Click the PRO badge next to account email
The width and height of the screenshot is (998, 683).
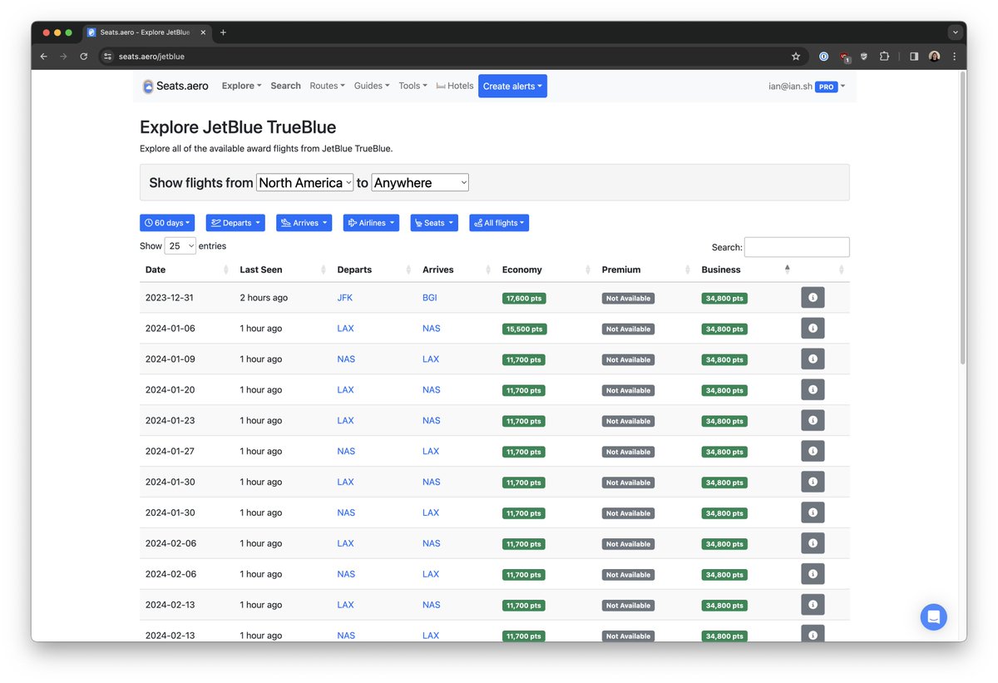(x=826, y=87)
